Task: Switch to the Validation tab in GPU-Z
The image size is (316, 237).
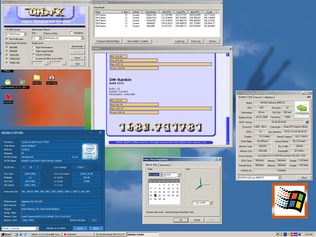Action: 269,97
